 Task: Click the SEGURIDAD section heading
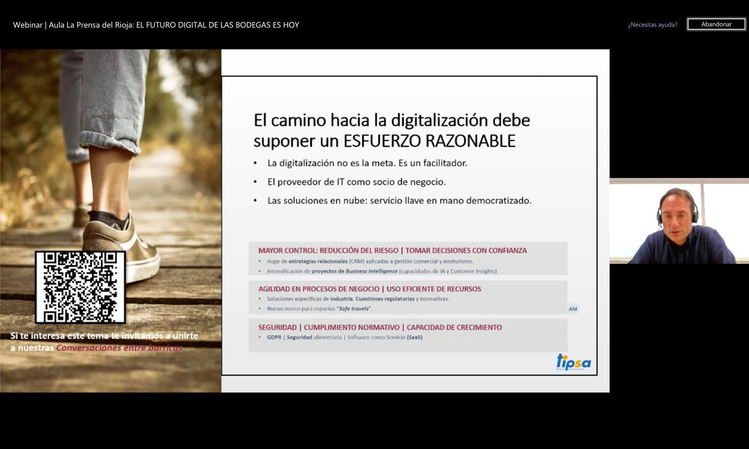click(379, 327)
